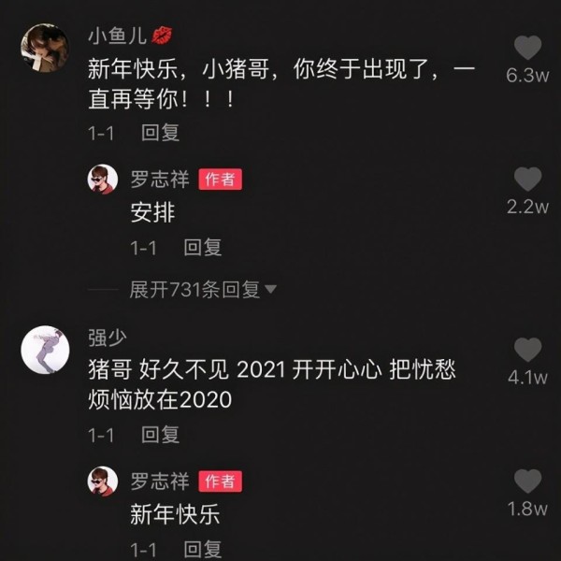Tap 罗志祥's name above 安排
Viewport: 561px width, 561px height.
pos(160,180)
